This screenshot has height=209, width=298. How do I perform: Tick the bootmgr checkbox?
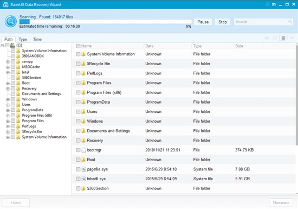[78, 150]
